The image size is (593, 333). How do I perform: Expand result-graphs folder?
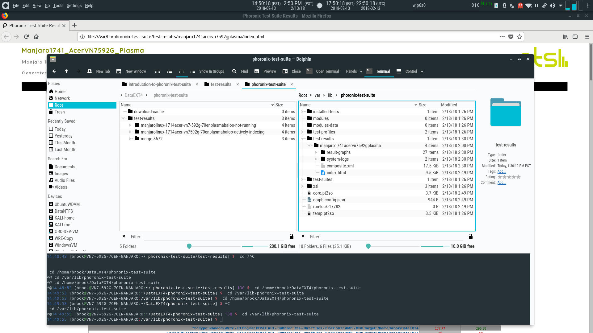coord(316,152)
